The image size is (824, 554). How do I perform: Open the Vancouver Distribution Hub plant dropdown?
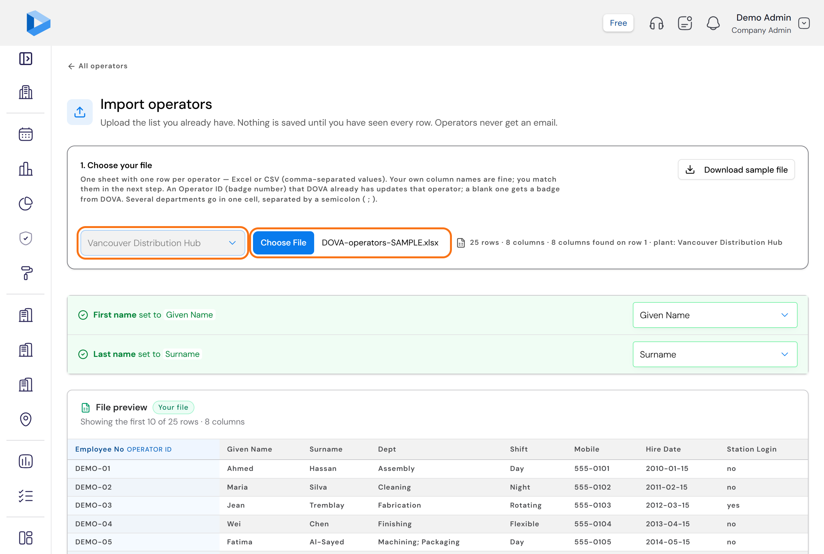(163, 243)
